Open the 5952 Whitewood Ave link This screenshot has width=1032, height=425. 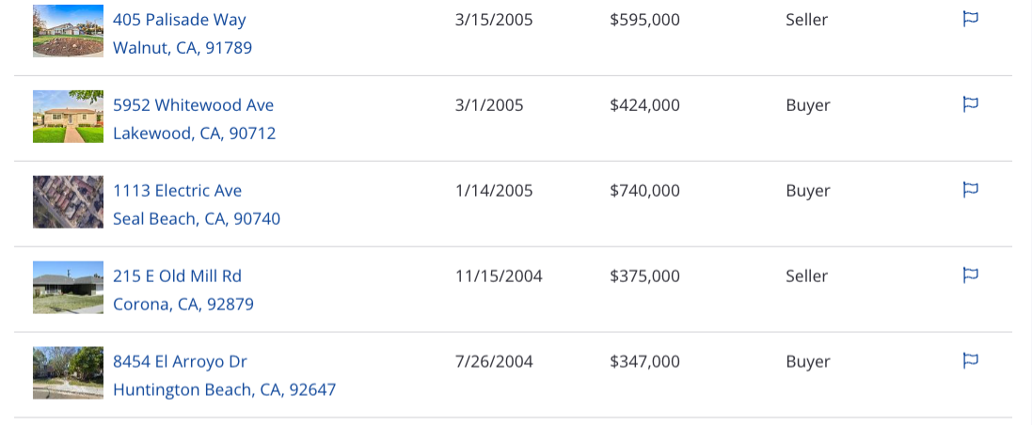pyautogui.click(x=194, y=105)
